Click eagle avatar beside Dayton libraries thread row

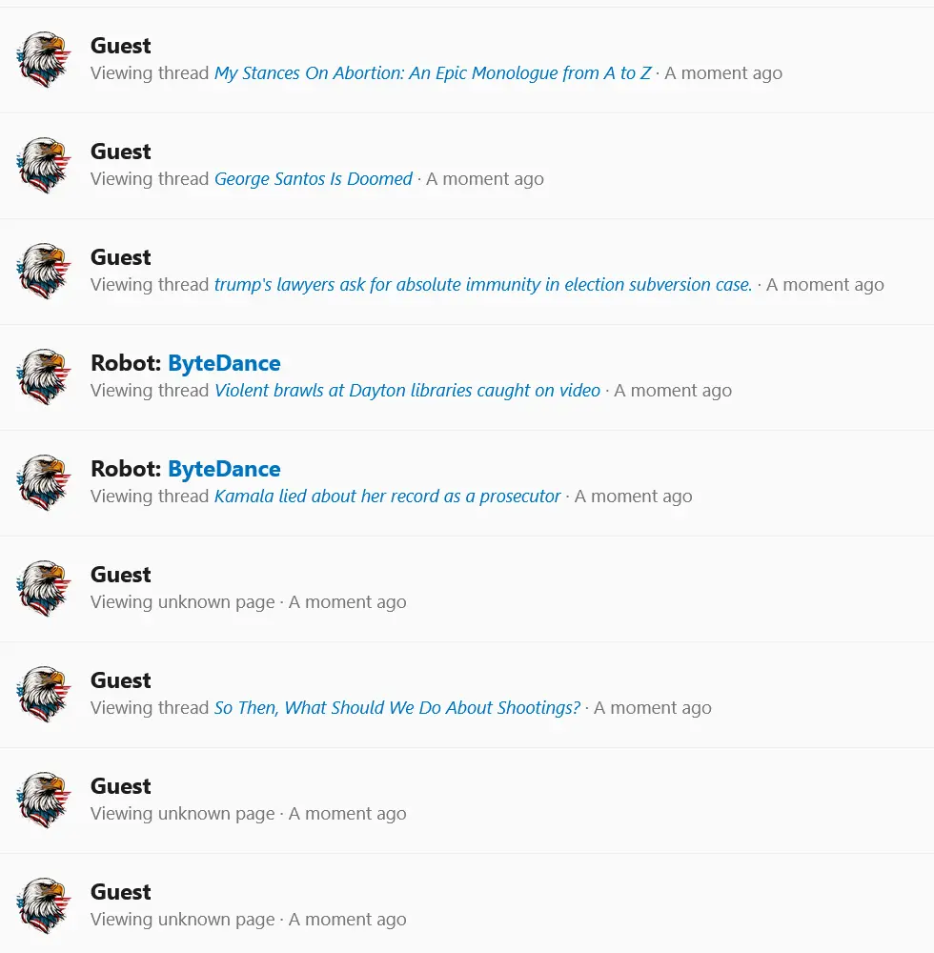[44, 376]
